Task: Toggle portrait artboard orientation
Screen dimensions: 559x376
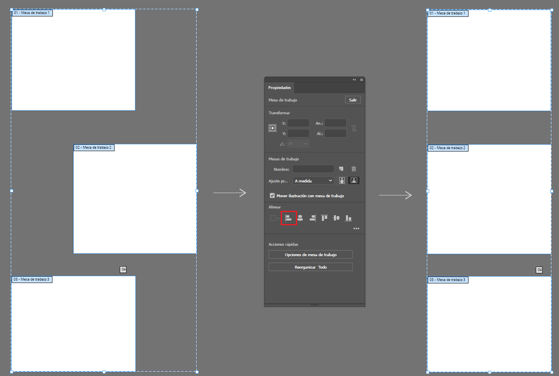Action: [342, 180]
